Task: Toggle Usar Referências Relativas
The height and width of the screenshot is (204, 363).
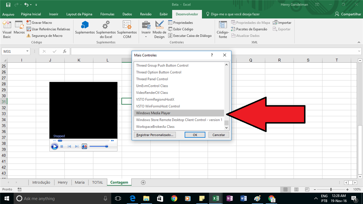Action: pyautogui.click(x=48, y=29)
